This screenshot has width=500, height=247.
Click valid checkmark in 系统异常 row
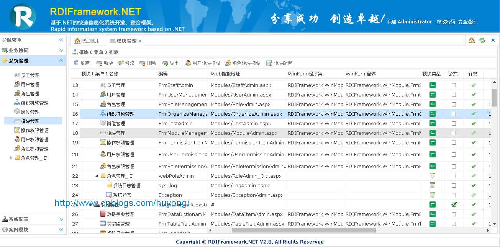coord(474,195)
